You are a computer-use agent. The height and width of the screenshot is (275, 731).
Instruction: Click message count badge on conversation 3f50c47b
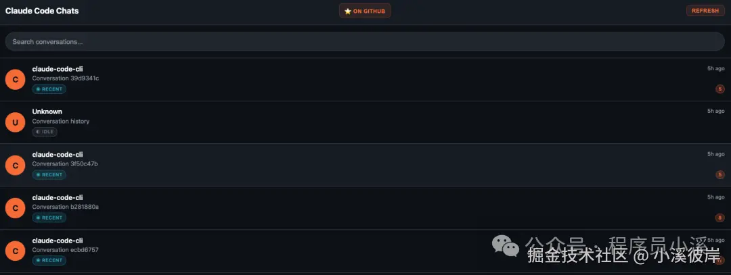tap(719, 175)
